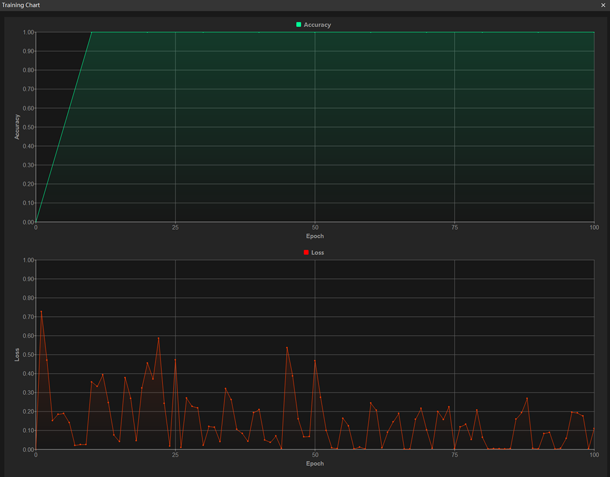
Task: Click the red Loss legend swatch
Action: pyautogui.click(x=306, y=253)
